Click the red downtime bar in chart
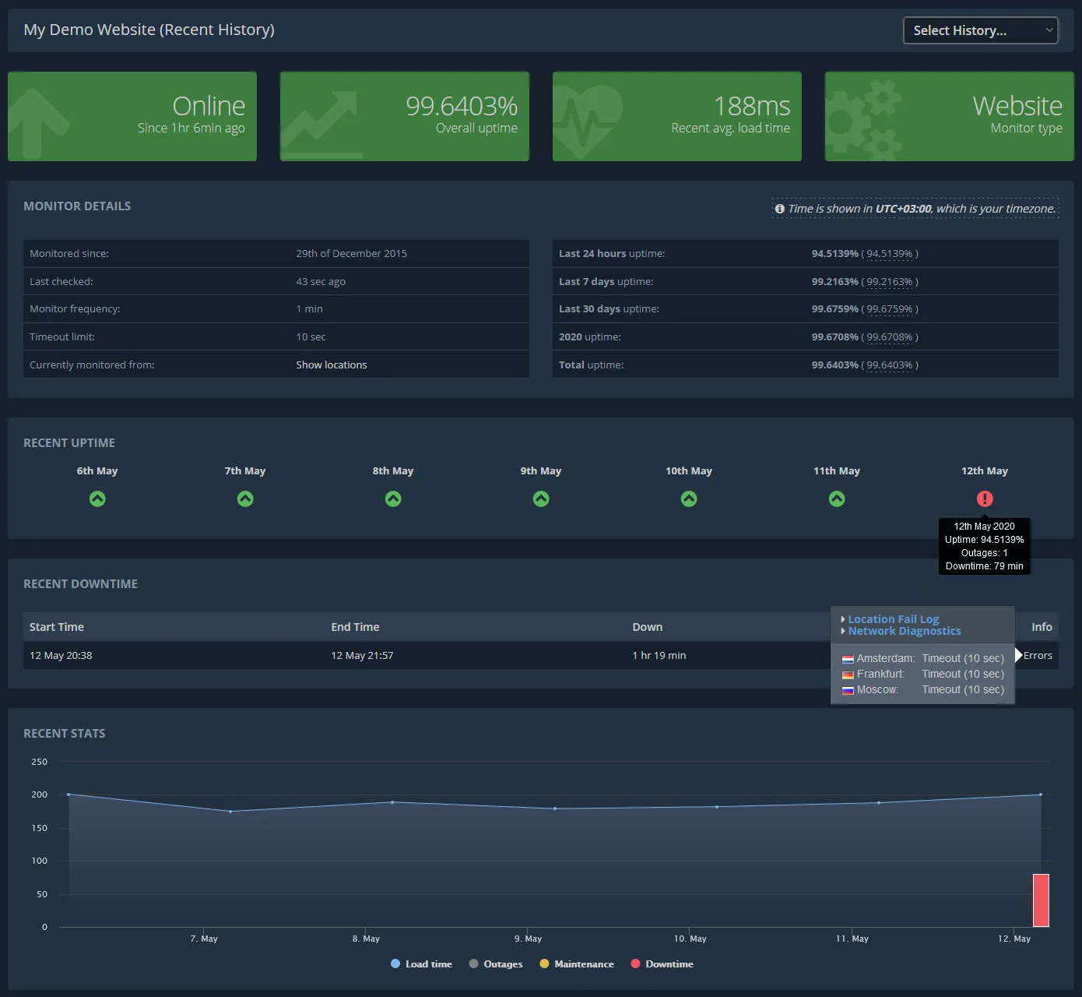The width and height of the screenshot is (1082, 997). click(x=1041, y=900)
